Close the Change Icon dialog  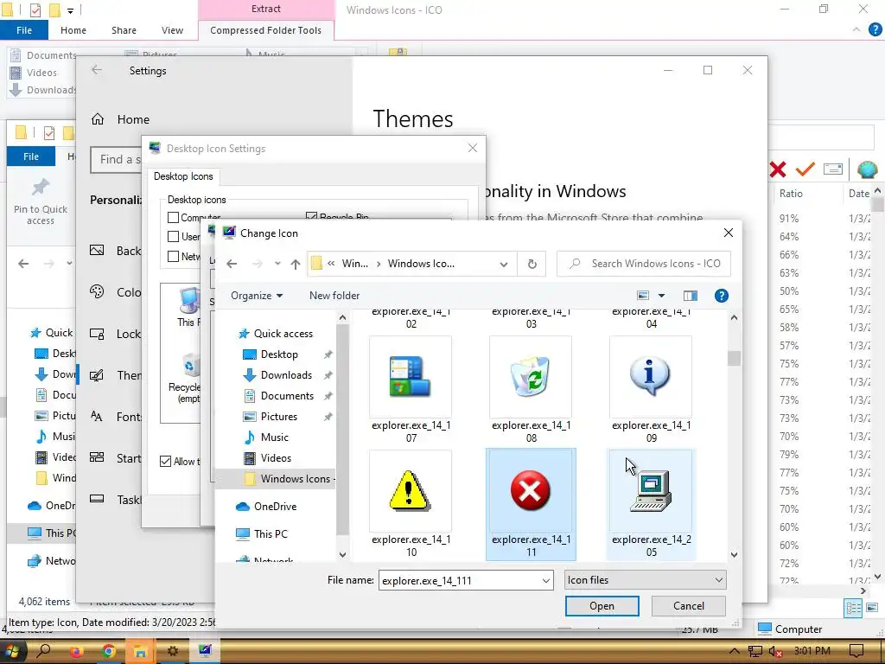point(728,233)
